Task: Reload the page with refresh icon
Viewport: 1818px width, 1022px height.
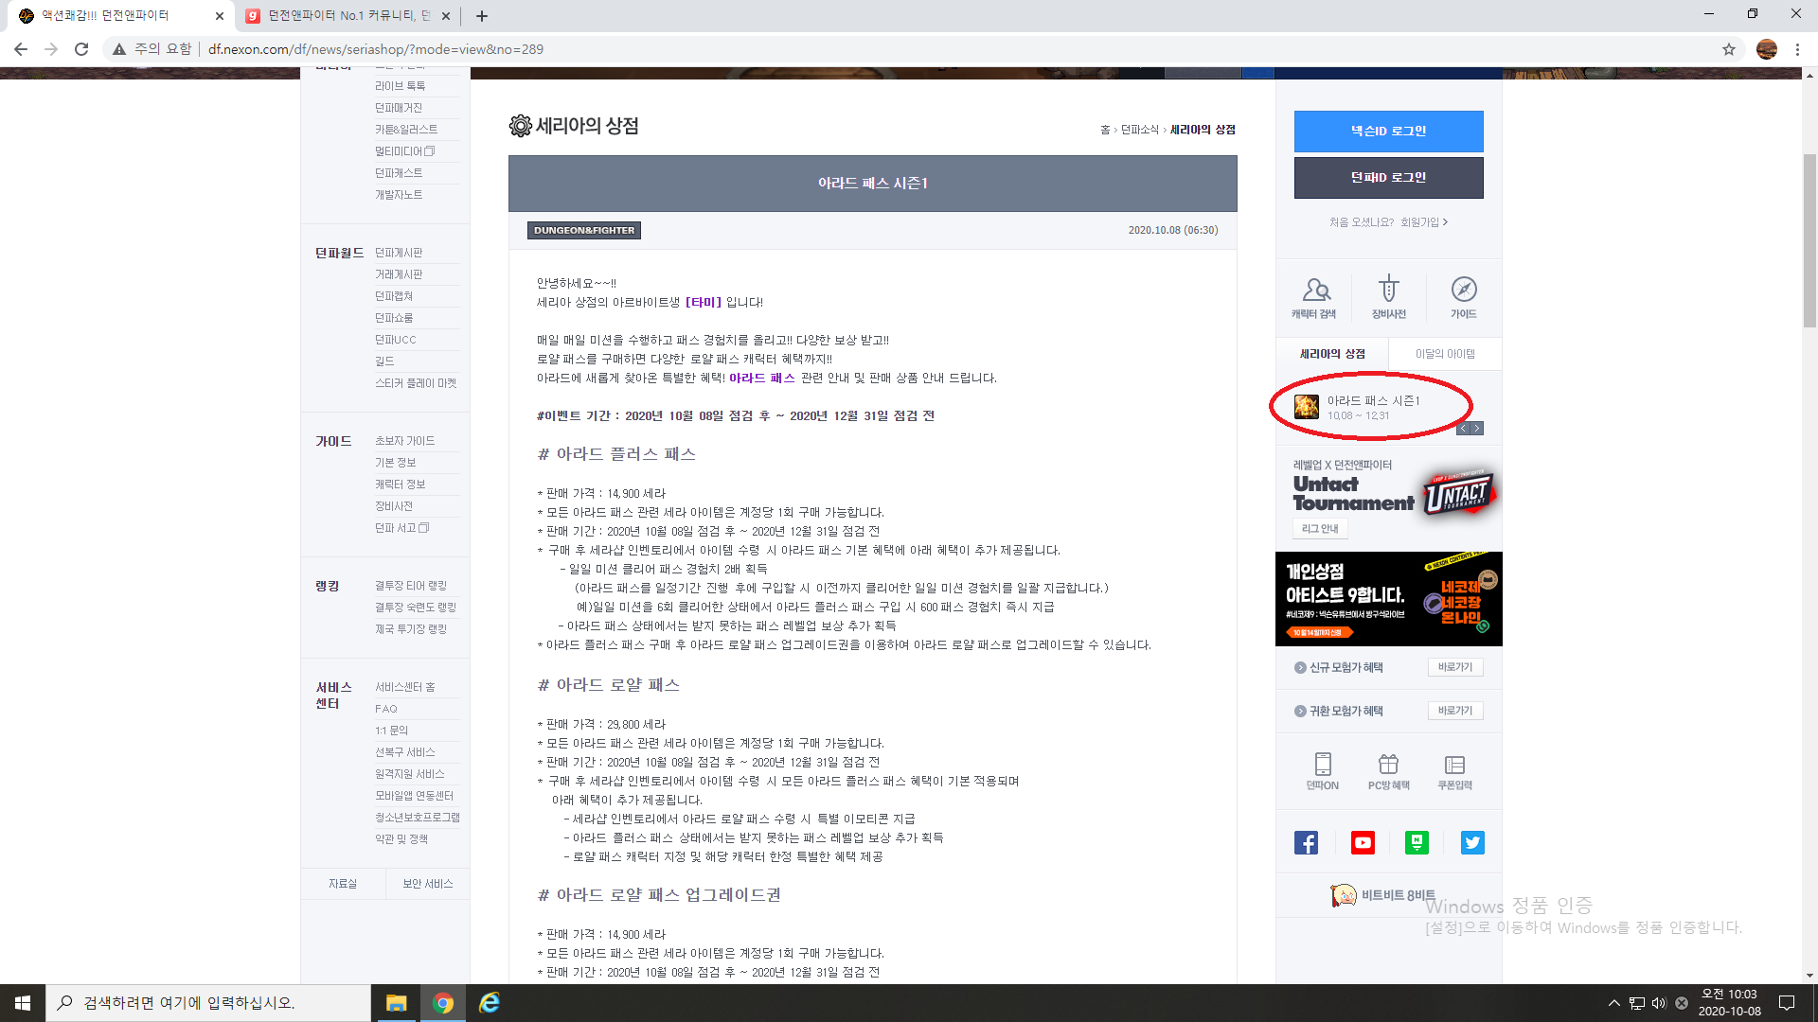Action: click(x=81, y=49)
